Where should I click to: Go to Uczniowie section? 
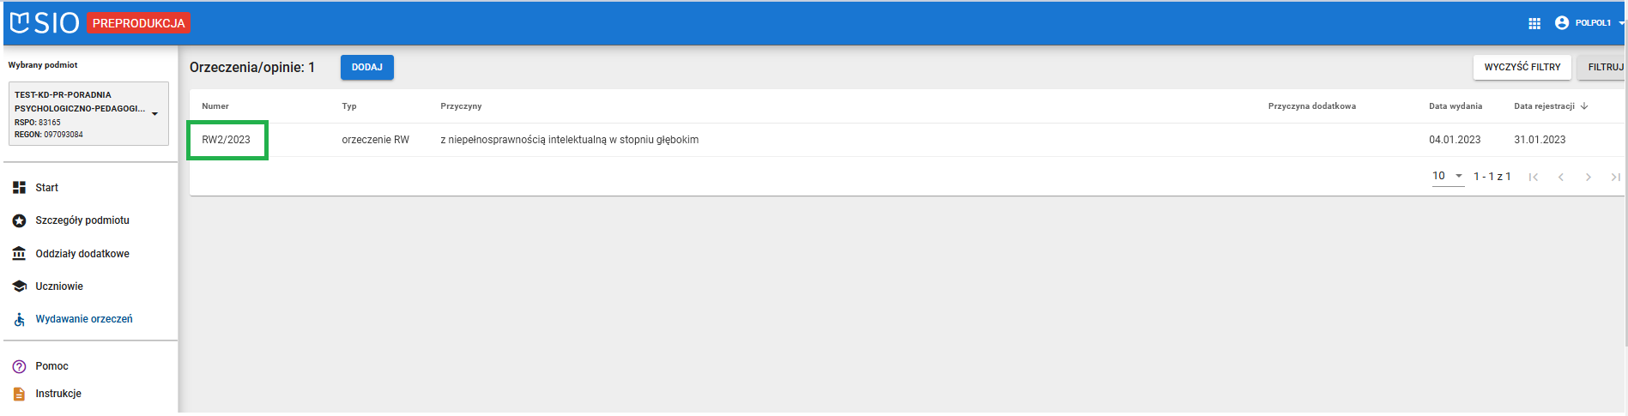59,286
